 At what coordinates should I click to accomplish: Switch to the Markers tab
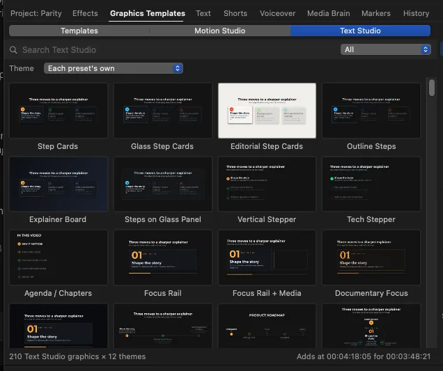(x=375, y=13)
